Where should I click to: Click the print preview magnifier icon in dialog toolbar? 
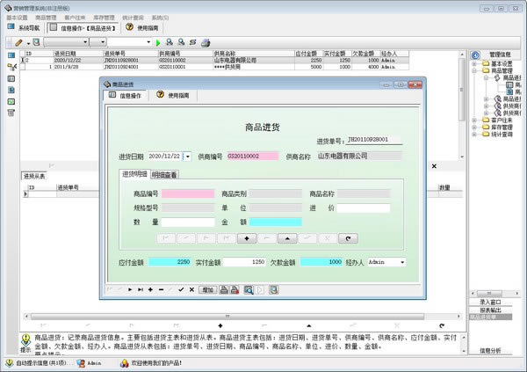click(x=249, y=289)
